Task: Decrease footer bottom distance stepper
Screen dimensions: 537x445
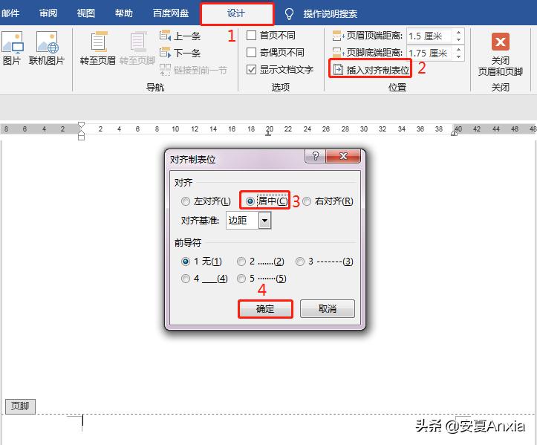Action: coord(458,56)
